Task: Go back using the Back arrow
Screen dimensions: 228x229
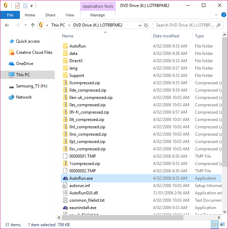Action: 7,25
